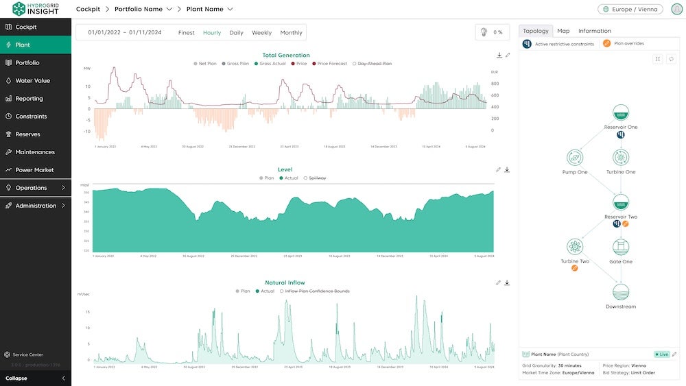Open the Constraints sidebar section
The height and width of the screenshot is (386, 686).
36,117
